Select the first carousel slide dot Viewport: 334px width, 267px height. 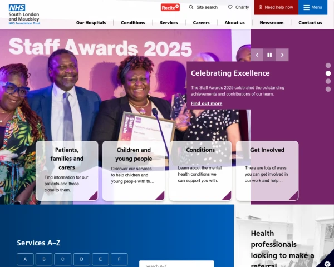point(328,66)
